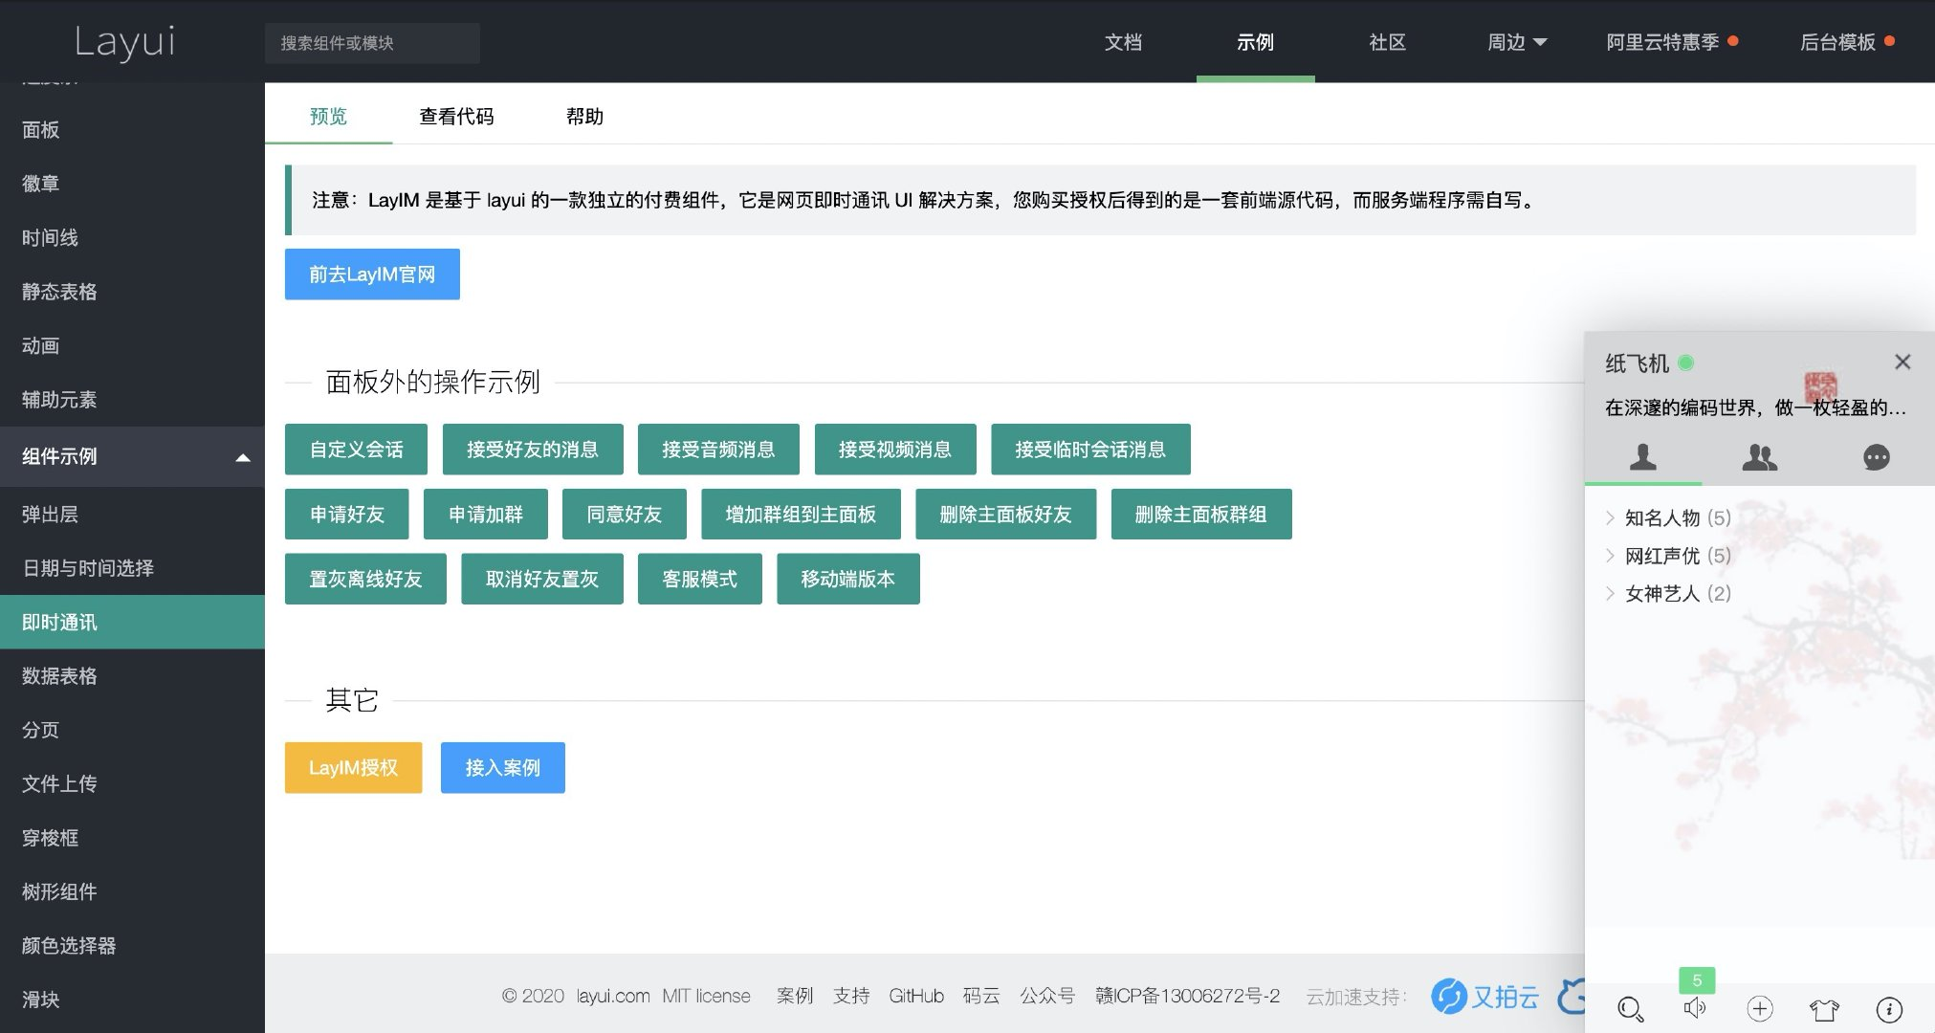Image resolution: width=1935 pixels, height=1033 pixels.
Task: Switch to the 预览 tab
Action: point(328,117)
